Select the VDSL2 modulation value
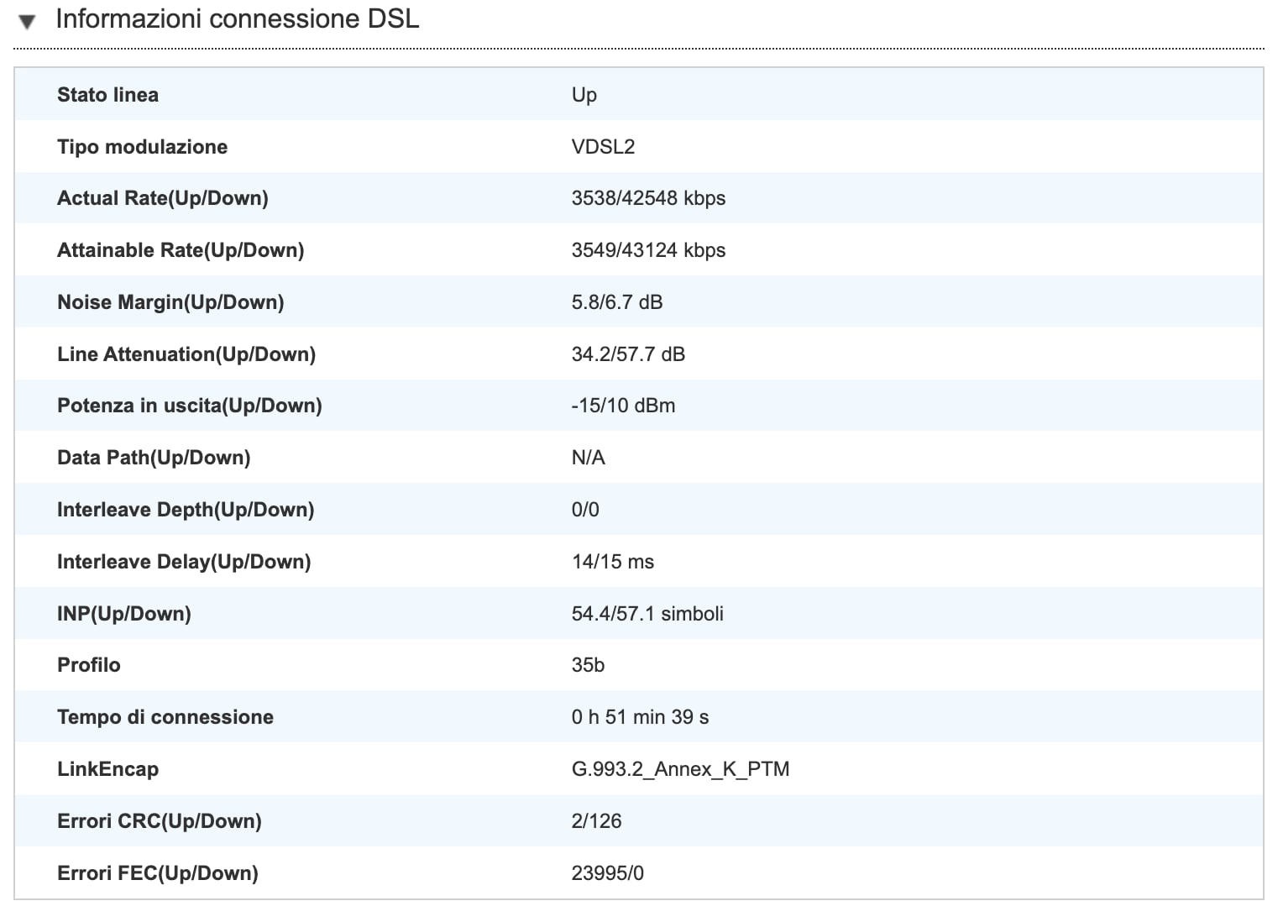The image size is (1283, 922). (x=603, y=147)
